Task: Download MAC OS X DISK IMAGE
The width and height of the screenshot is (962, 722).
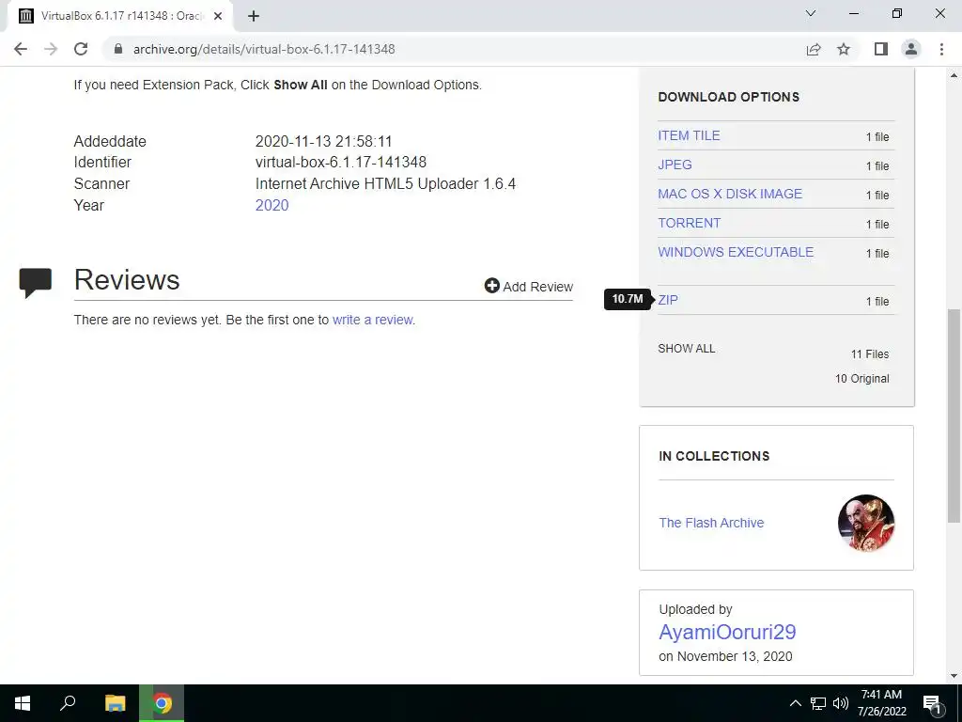Action: pos(730,194)
